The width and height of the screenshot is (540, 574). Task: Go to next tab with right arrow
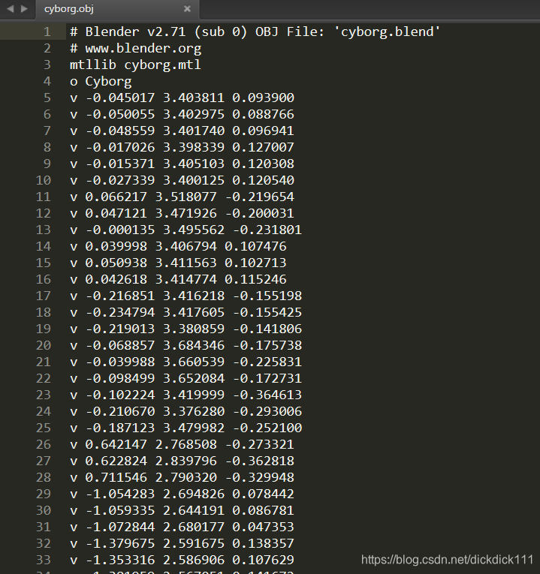tap(24, 8)
